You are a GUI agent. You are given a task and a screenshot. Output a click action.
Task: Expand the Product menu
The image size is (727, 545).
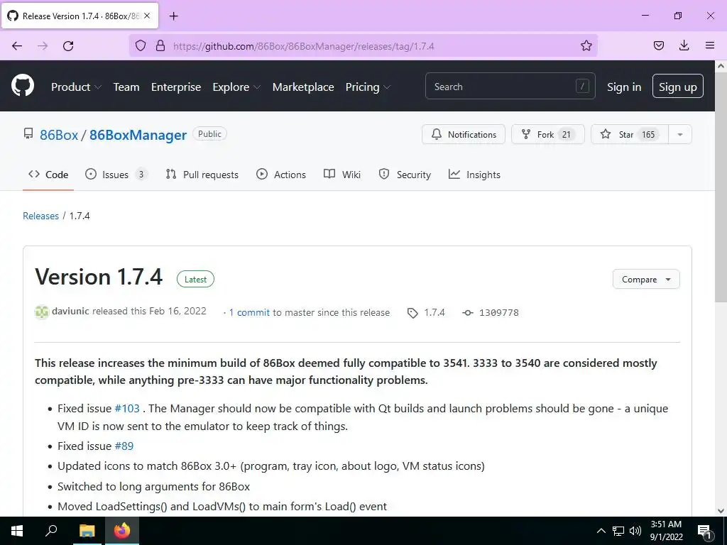point(76,87)
